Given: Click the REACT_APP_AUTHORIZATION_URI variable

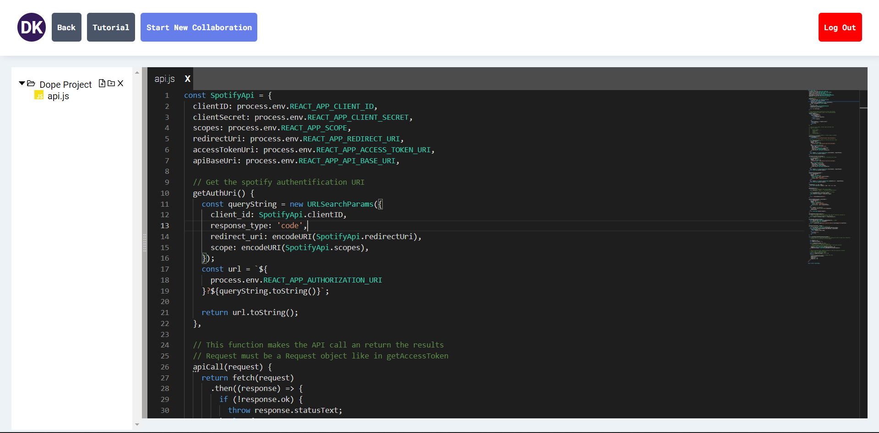Looking at the screenshot, I should (x=322, y=280).
